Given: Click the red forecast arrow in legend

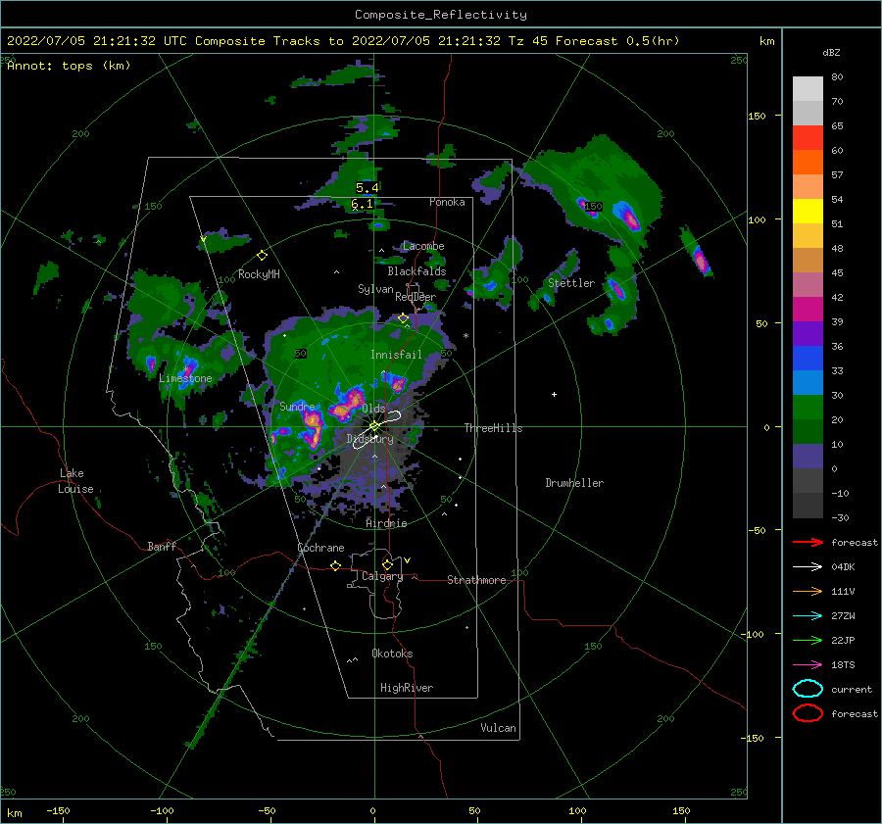Looking at the screenshot, I should (808, 542).
